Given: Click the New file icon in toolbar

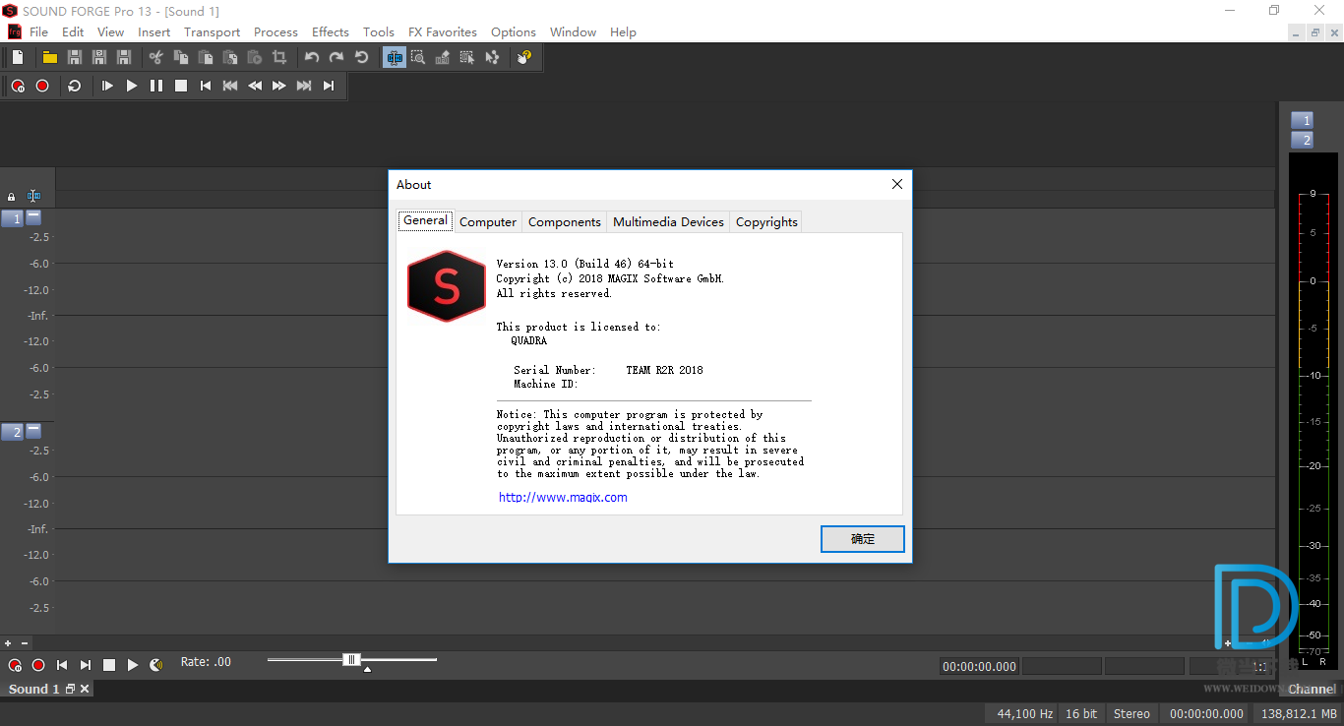Looking at the screenshot, I should [18, 58].
